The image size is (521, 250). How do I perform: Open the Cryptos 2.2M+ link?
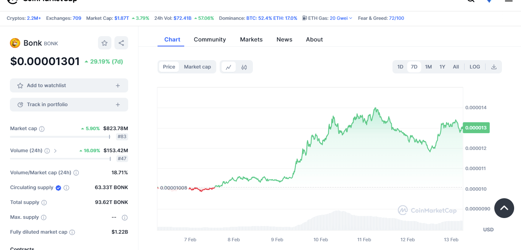(x=34, y=18)
